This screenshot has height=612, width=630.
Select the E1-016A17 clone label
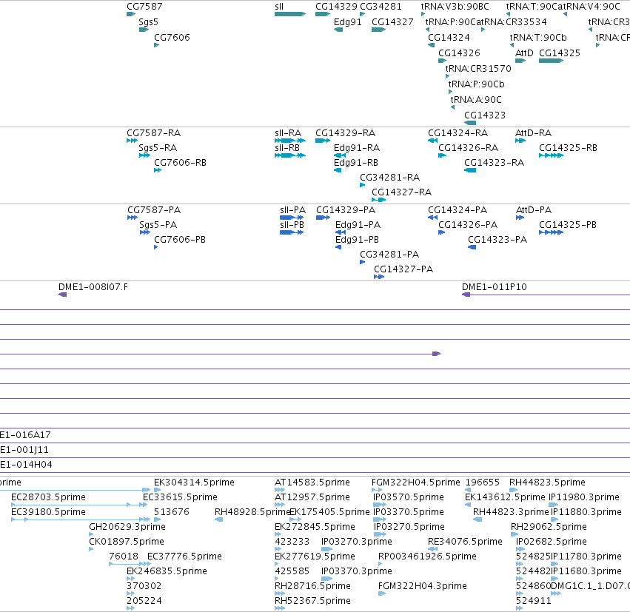25,435
